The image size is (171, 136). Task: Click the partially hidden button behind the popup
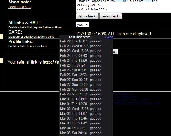[x=115, y=52]
